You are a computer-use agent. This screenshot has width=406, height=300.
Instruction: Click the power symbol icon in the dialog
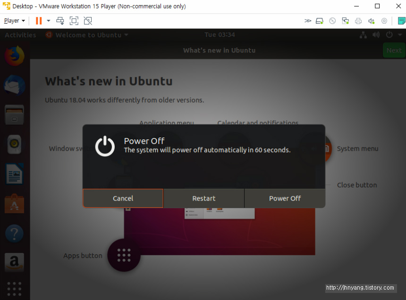click(x=105, y=146)
